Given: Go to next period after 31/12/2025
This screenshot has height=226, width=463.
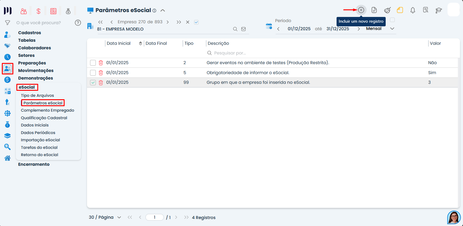Looking at the screenshot, I should (x=359, y=29).
